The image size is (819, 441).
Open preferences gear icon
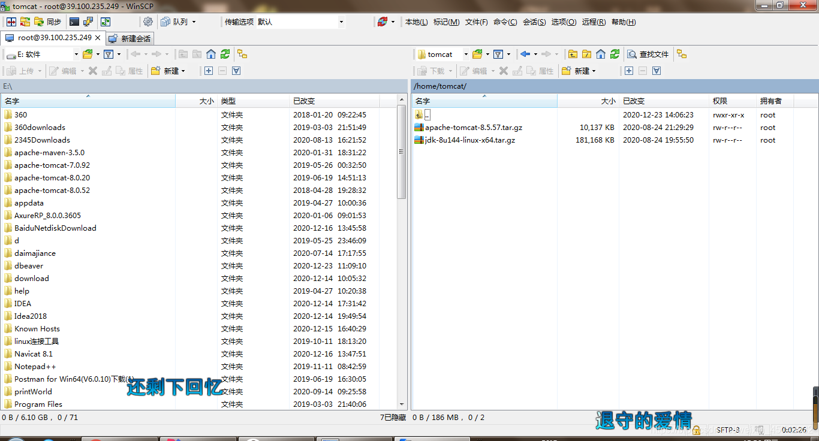tap(148, 22)
